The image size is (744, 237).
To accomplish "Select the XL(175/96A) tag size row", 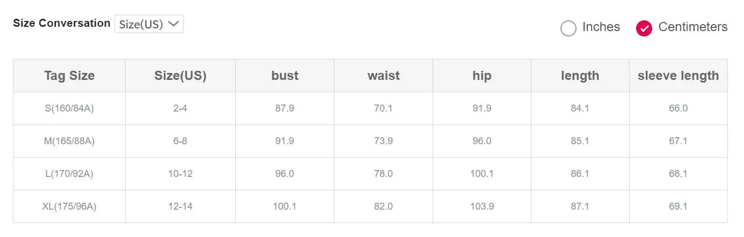I will pyautogui.click(x=69, y=206).
